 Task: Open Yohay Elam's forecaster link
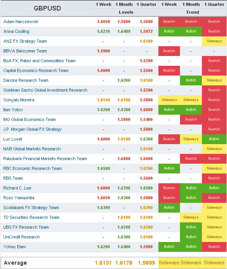tap(15, 247)
